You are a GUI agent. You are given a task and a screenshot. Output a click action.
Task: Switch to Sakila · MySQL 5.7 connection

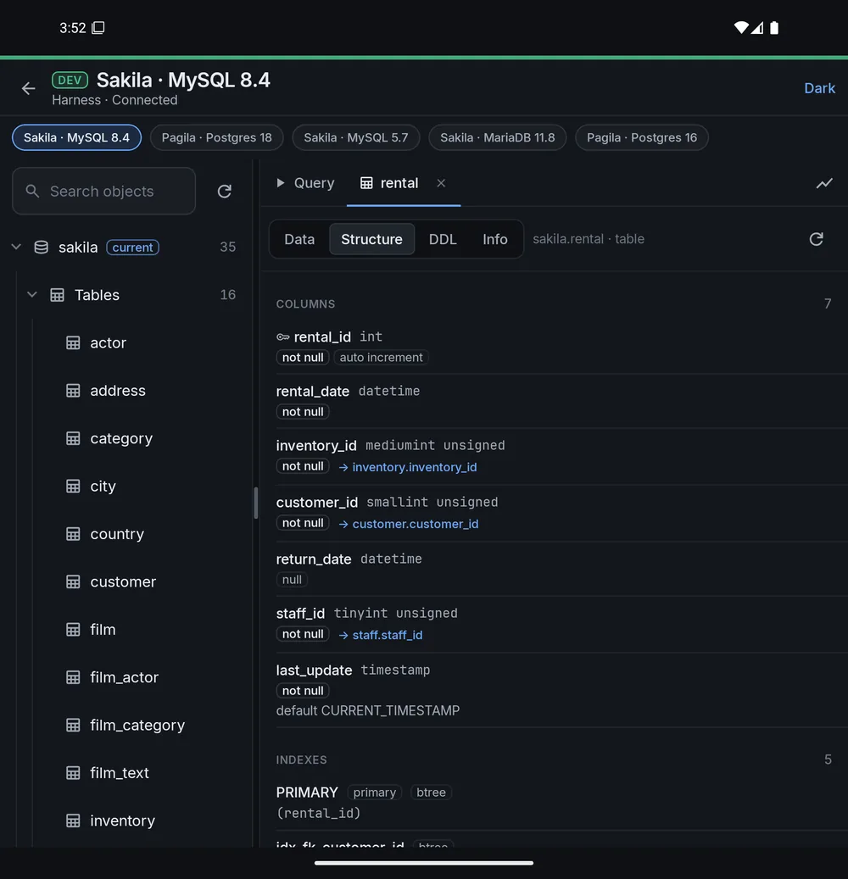click(356, 138)
